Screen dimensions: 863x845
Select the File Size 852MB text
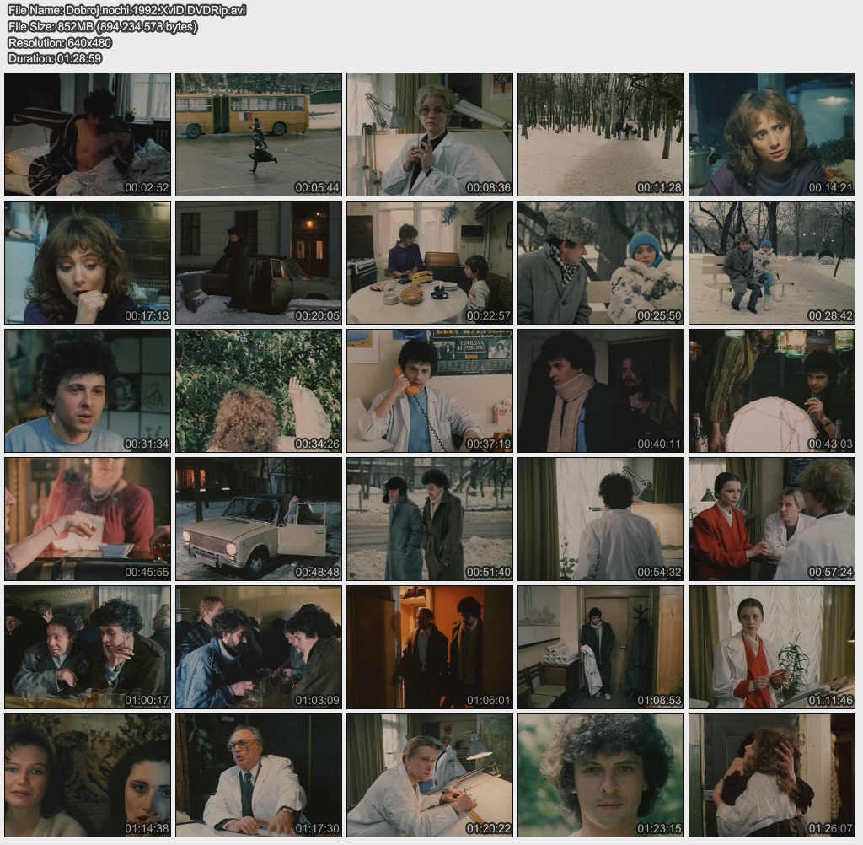(x=102, y=26)
